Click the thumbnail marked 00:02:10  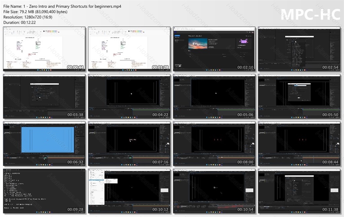coord(214,49)
